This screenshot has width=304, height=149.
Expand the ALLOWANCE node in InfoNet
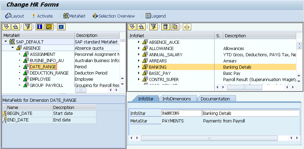[139, 49]
